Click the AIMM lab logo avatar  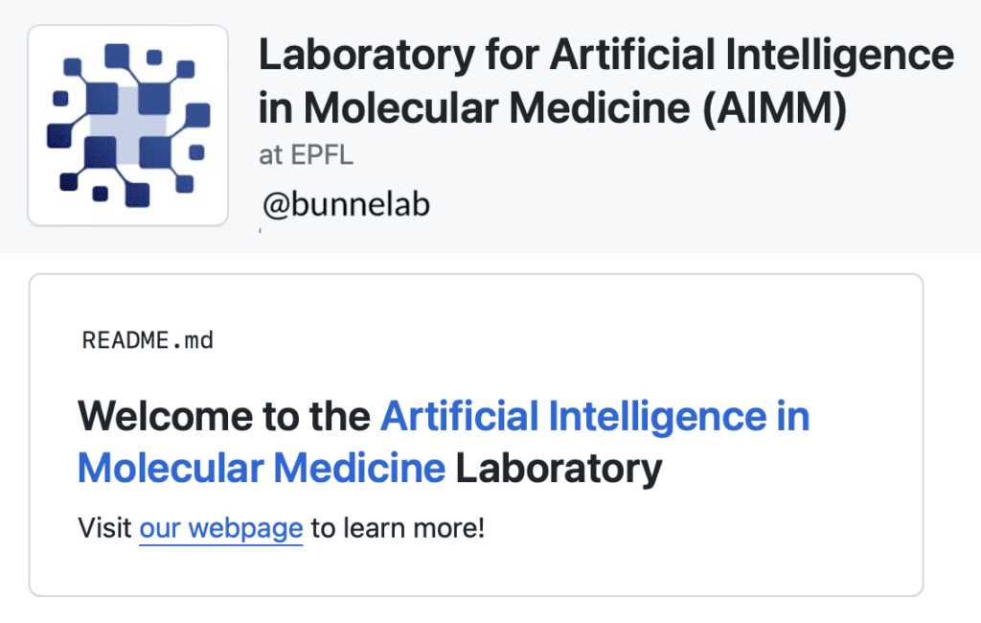tap(127, 126)
